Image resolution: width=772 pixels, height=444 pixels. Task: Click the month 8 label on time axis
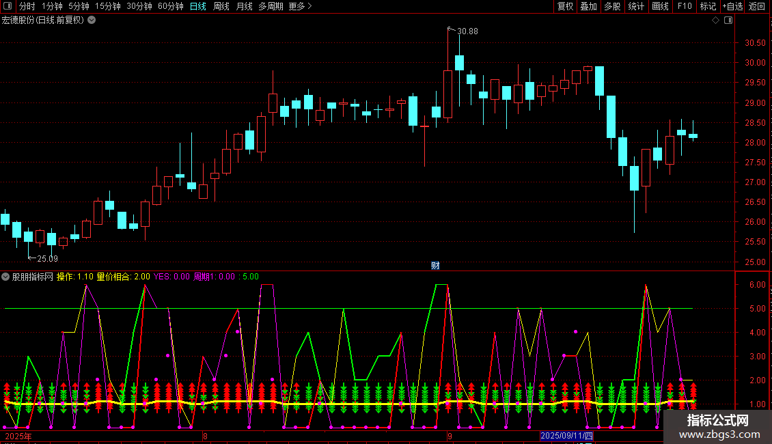[x=206, y=436]
